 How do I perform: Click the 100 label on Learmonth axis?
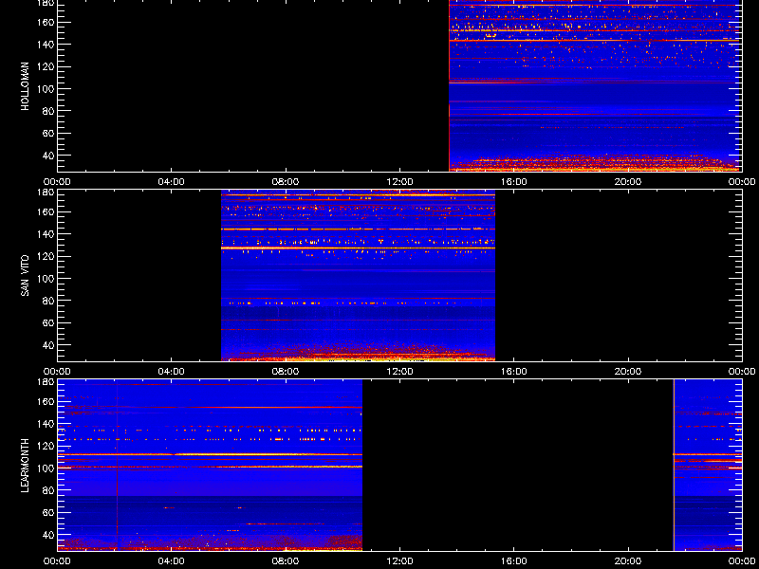pyautogui.click(x=46, y=468)
